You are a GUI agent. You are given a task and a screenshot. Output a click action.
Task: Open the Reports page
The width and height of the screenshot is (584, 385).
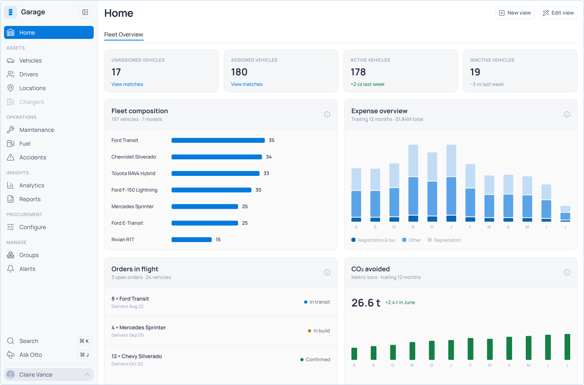pos(49,199)
